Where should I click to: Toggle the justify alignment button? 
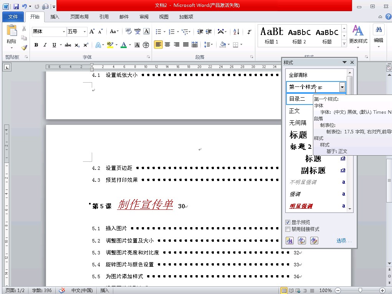pyautogui.click(x=186, y=45)
